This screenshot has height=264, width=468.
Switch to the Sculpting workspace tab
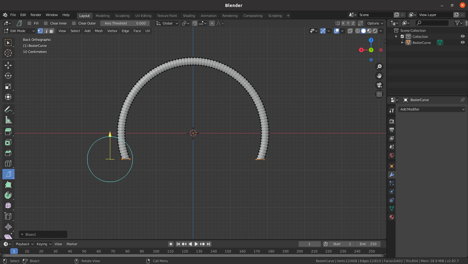[122, 16]
